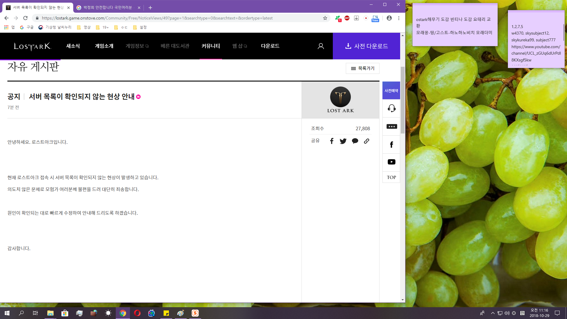Open Adblock Plus extension icon
567x319 pixels.
click(347, 18)
